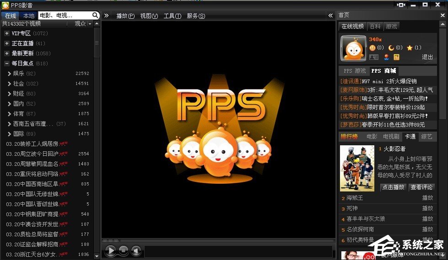Open the 工具(T) menu

pyautogui.click(x=172, y=16)
